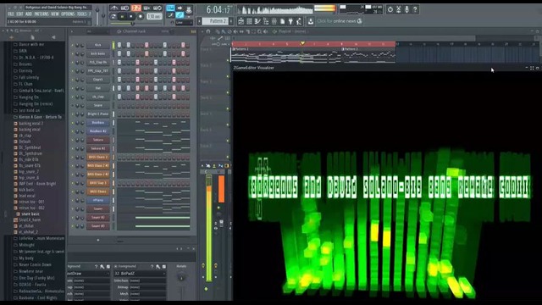This screenshot has width=542, height=305.
Task: Open the help question mark icon
Action: pyautogui.click(x=415, y=9)
